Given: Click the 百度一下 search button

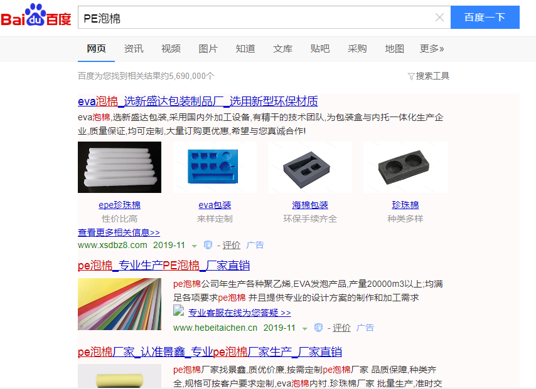Looking at the screenshot, I should click(x=485, y=17).
